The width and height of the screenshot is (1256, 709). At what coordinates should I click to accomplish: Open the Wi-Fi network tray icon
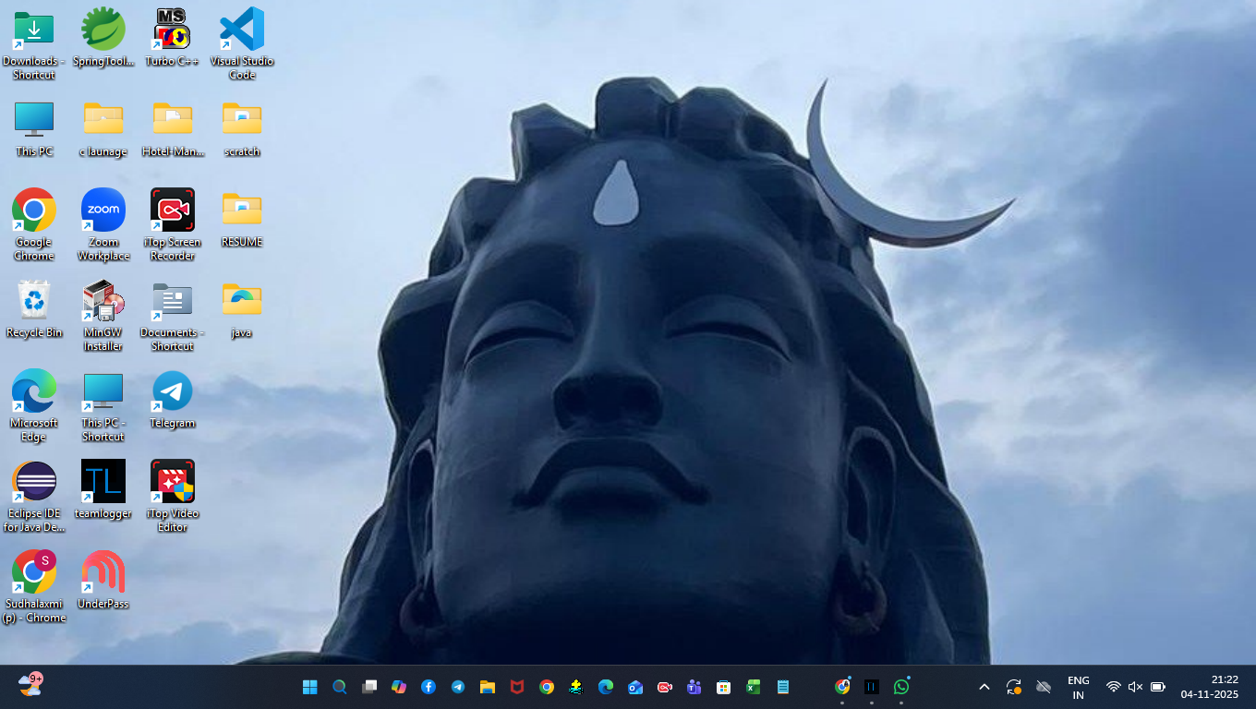pos(1114,687)
